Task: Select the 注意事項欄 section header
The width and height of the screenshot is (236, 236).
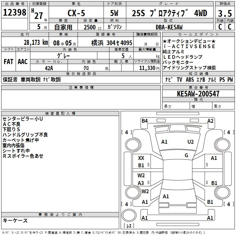Action: point(81,87)
